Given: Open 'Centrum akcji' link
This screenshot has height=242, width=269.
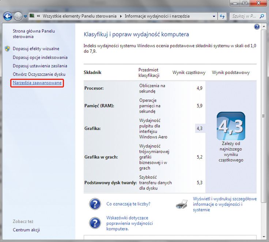Looking at the screenshot, I should click(26, 230).
